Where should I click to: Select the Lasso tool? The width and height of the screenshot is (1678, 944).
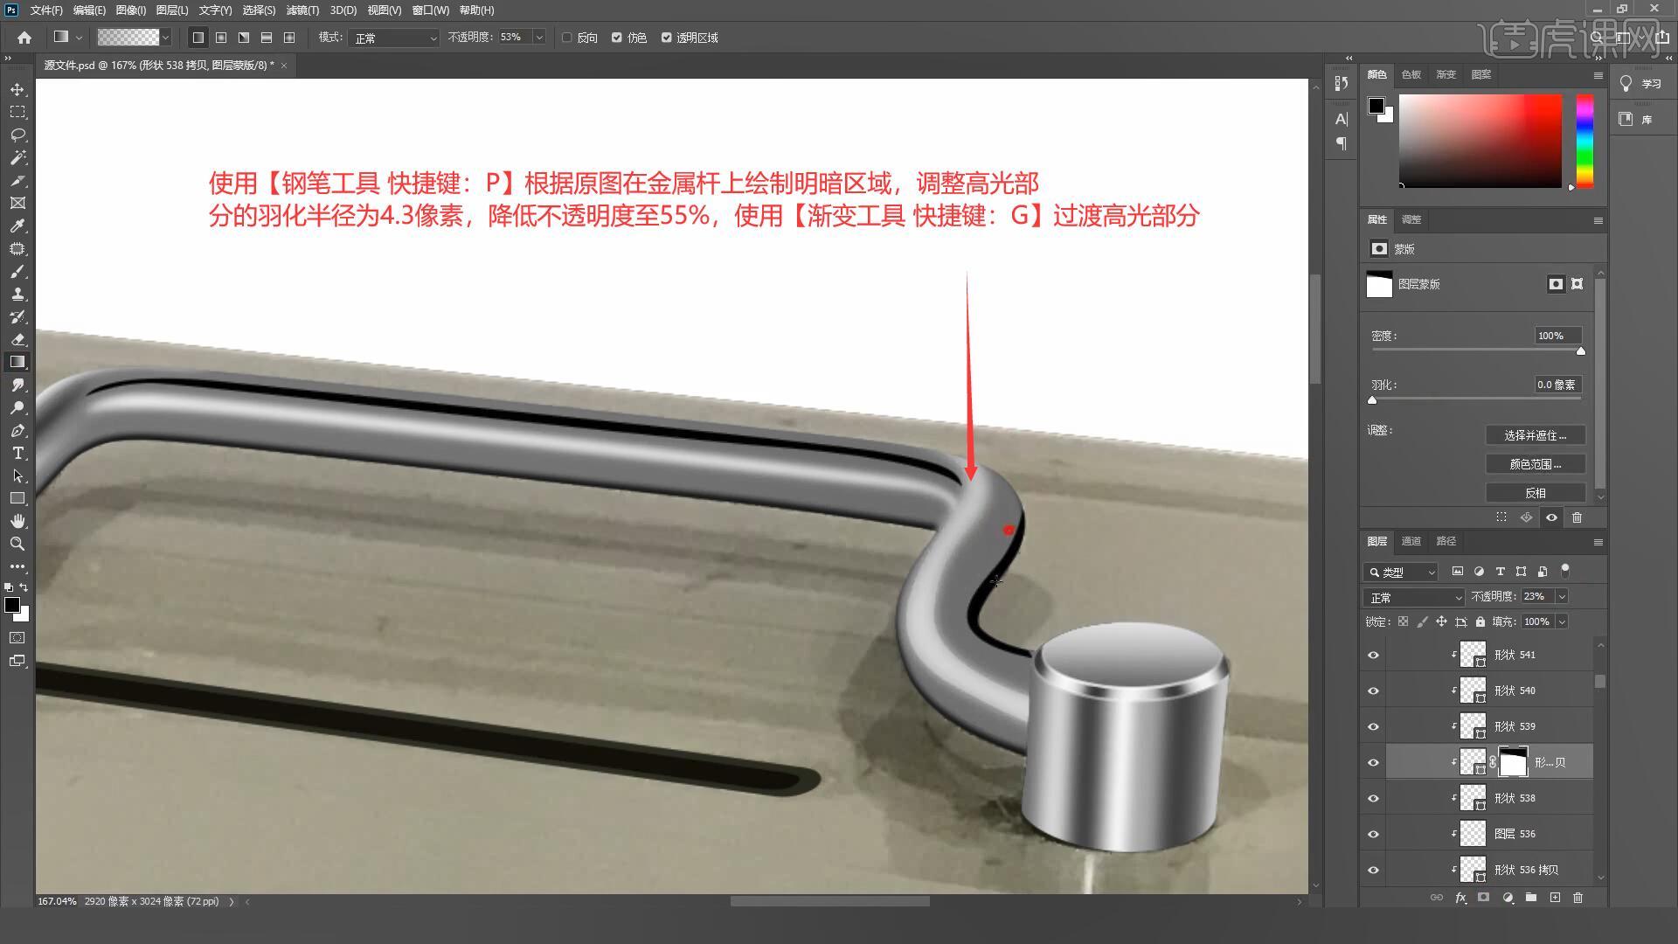click(17, 135)
